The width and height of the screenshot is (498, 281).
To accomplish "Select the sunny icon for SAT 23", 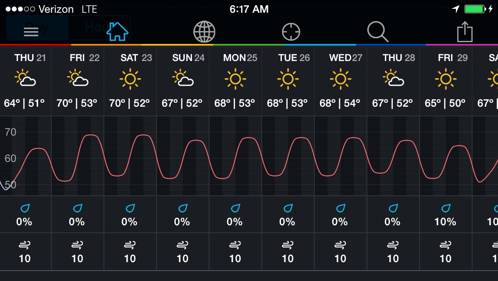I will (130, 79).
